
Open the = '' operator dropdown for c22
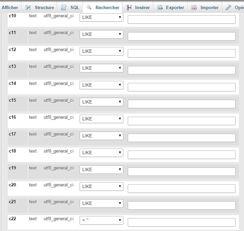click(x=101, y=220)
